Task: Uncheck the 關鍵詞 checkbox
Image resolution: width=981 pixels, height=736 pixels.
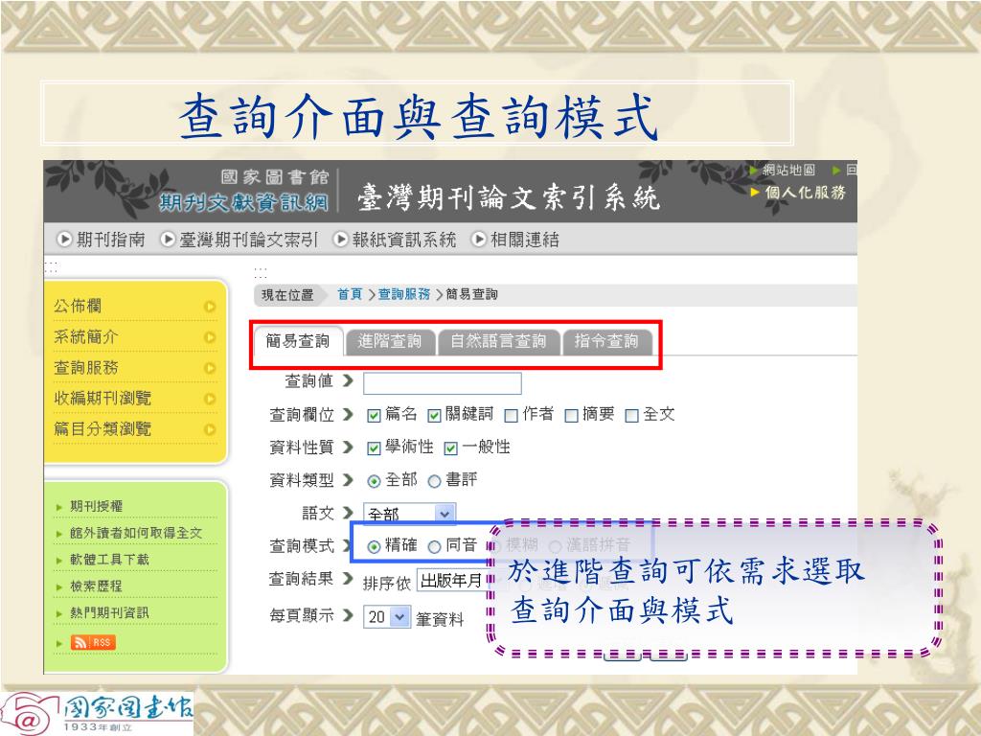Action: (x=434, y=416)
